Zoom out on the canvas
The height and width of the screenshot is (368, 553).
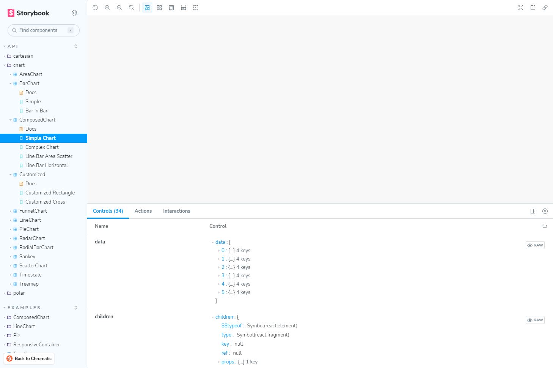tap(119, 7)
